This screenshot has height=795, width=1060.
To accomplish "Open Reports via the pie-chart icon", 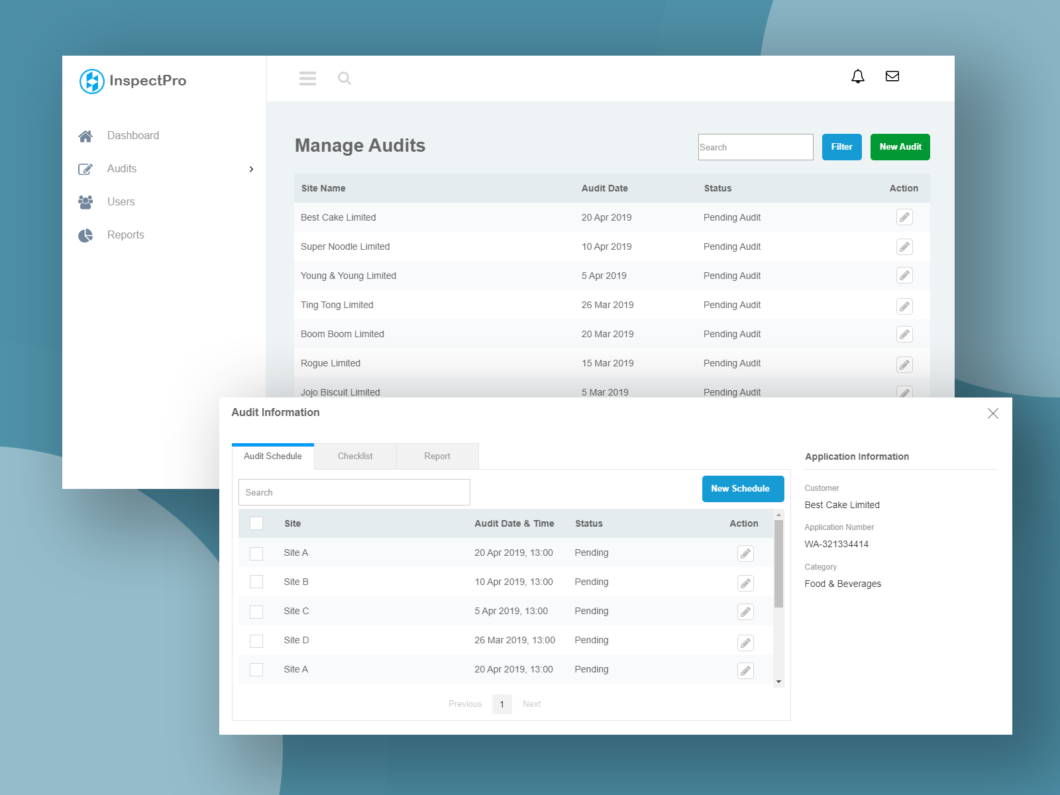I will pos(85,235).
